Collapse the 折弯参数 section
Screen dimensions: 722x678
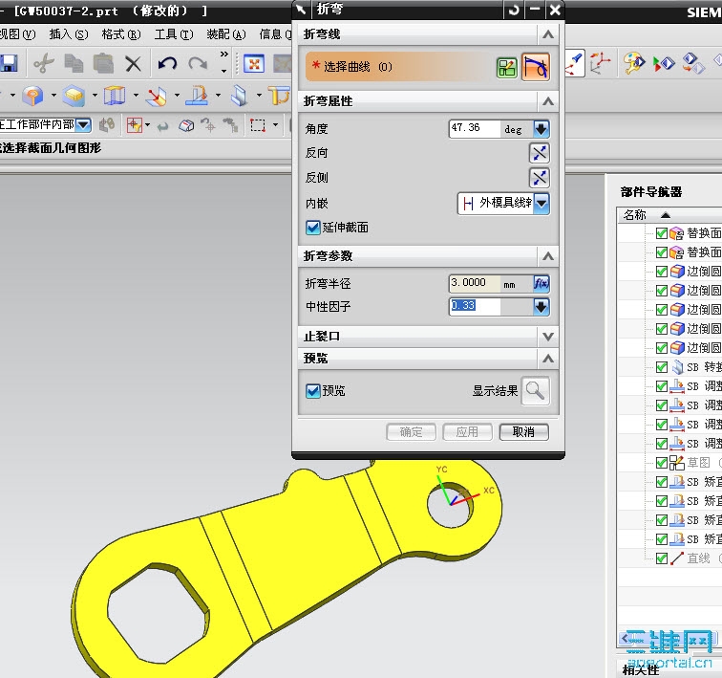[x=548, y=256]
